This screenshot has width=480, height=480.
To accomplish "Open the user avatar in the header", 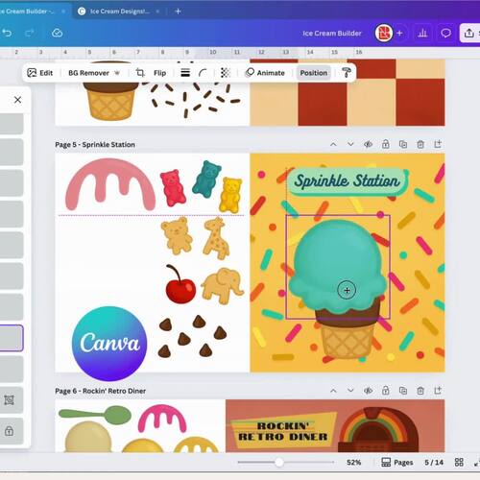I will (384, 33).
